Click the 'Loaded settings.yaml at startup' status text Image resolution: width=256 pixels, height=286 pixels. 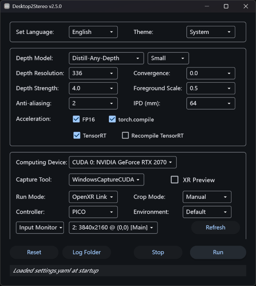(56, 270)
